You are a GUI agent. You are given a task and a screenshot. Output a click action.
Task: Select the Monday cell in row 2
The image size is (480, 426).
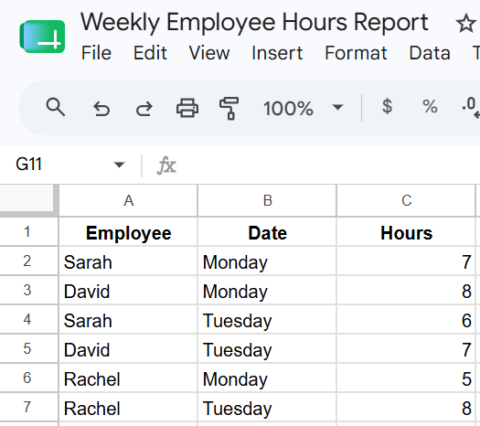(x=267, y=261)
